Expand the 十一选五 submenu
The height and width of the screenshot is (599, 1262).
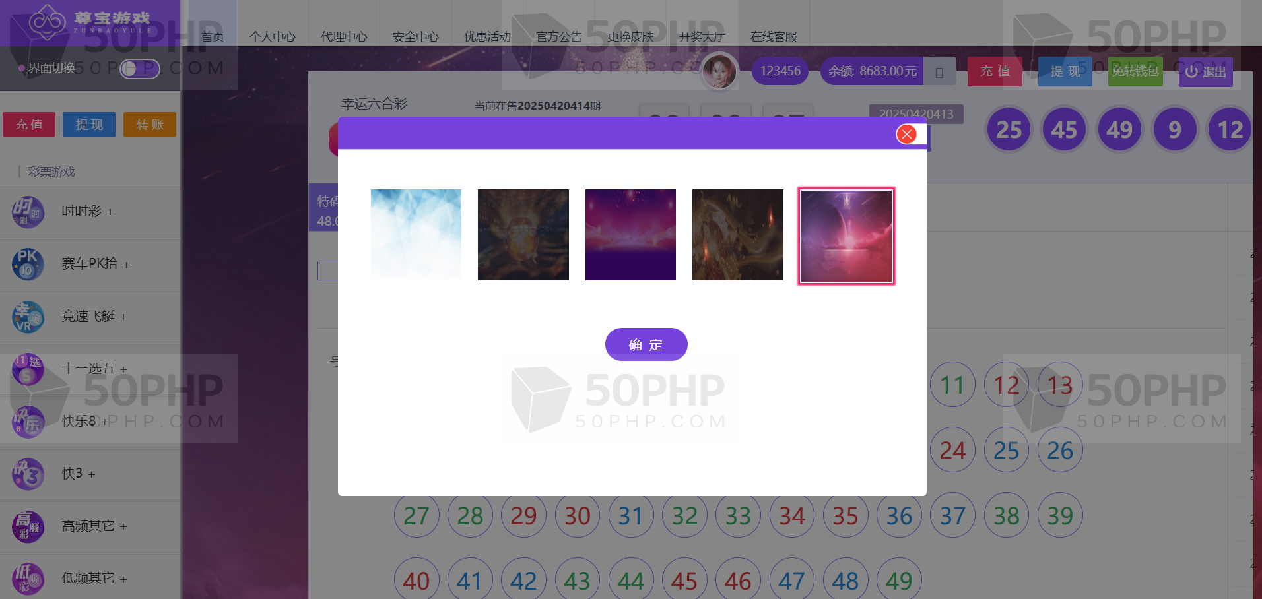click(94, 369)
